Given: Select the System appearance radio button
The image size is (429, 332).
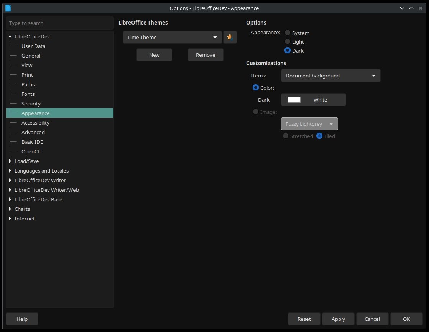Looking at the screenshot, I should tap(288, 33).
